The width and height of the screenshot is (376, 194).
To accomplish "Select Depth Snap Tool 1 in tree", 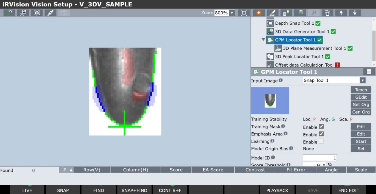I will tap(294, 23).
